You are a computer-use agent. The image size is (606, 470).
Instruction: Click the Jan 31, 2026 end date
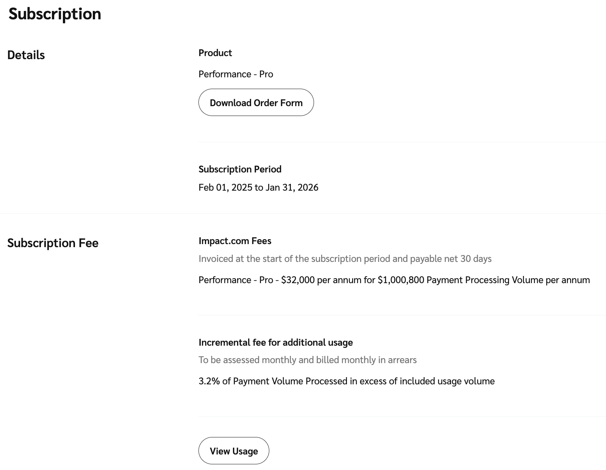292,187
